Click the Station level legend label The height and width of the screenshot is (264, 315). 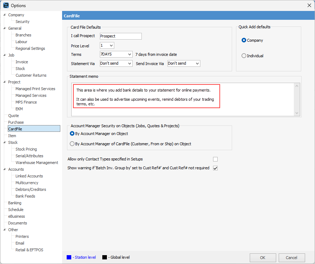84,257
